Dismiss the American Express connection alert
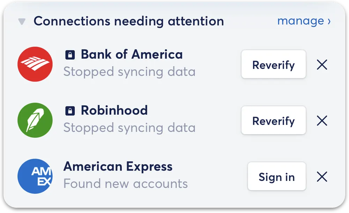349x213 pixels. click(322, 177)
